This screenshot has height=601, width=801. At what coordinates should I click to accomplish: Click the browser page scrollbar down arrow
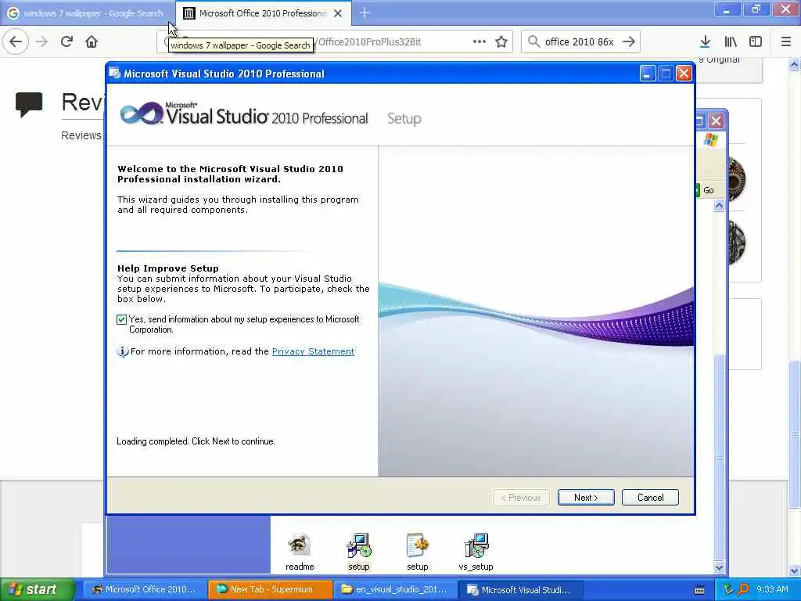pyautogui.click(x=794, y=570)
